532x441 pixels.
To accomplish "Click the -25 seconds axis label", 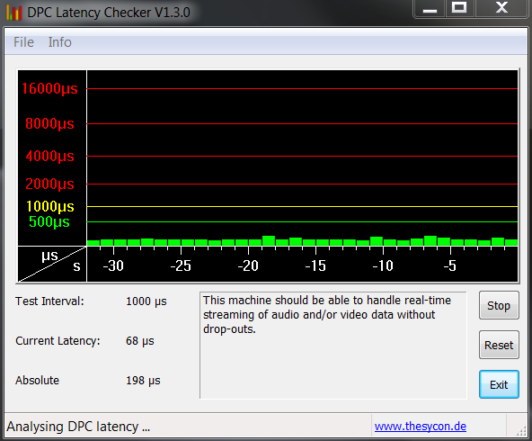I will click(x=181, y=265).
